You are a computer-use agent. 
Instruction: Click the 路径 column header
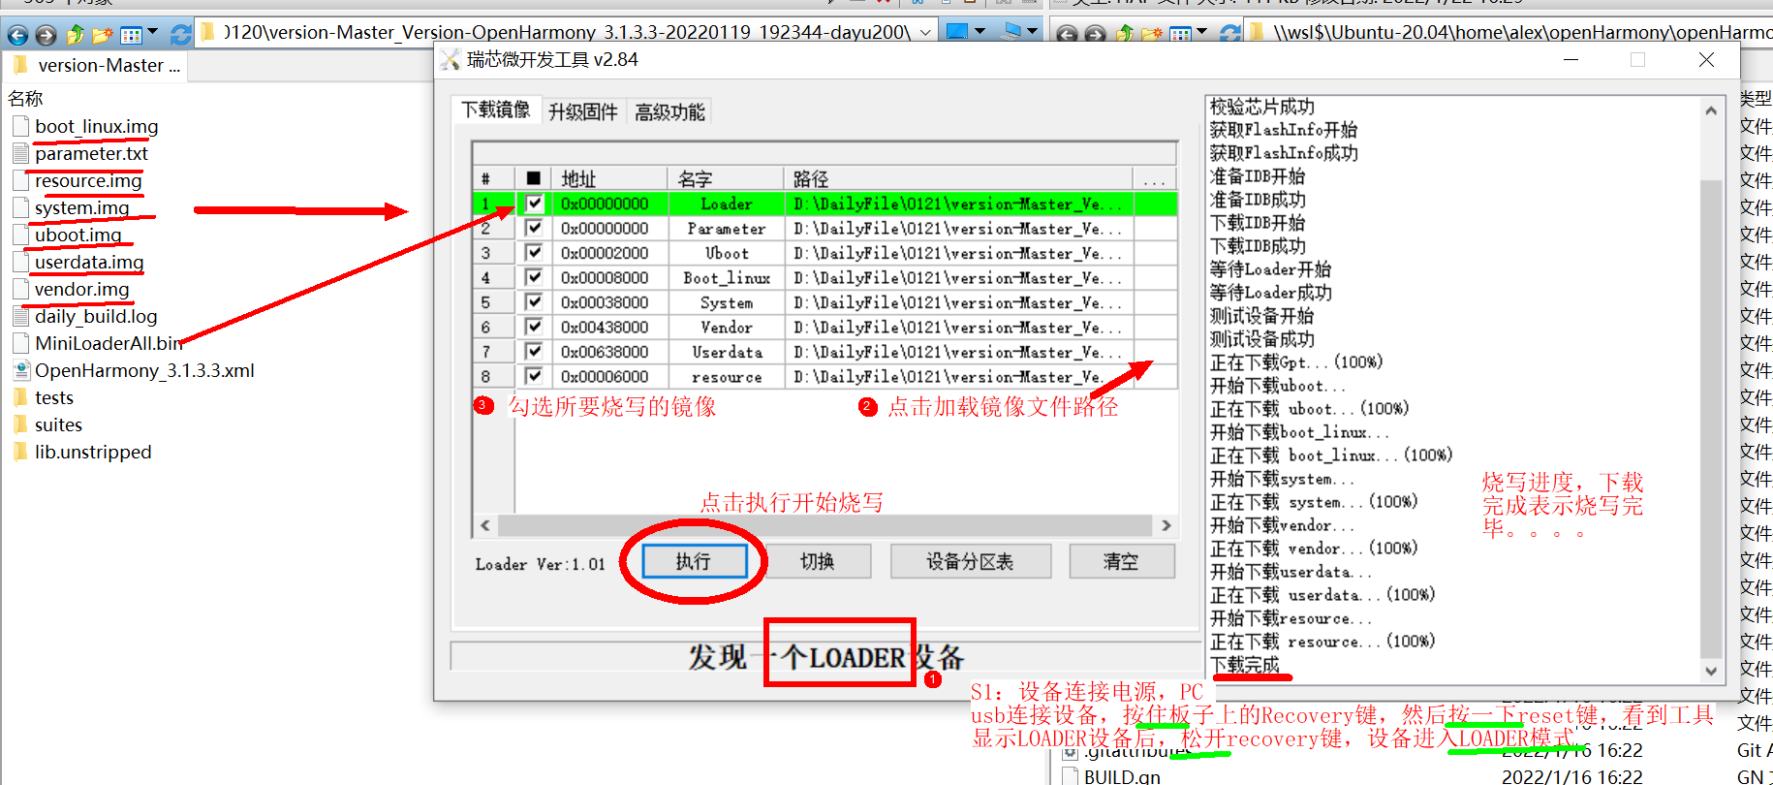(x=958, y=178)
